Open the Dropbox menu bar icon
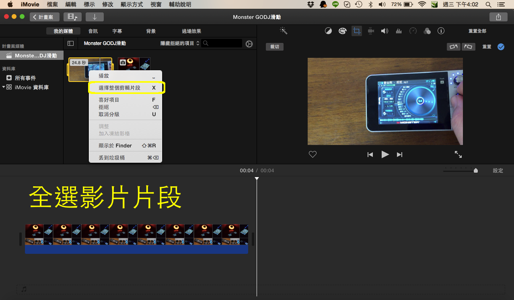Screen dimensions: 514x300 [x=310, y=4]
